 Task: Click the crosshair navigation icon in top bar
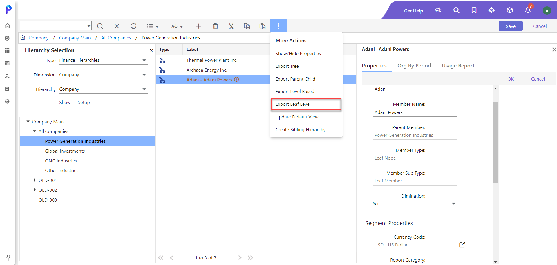[492, 10]
